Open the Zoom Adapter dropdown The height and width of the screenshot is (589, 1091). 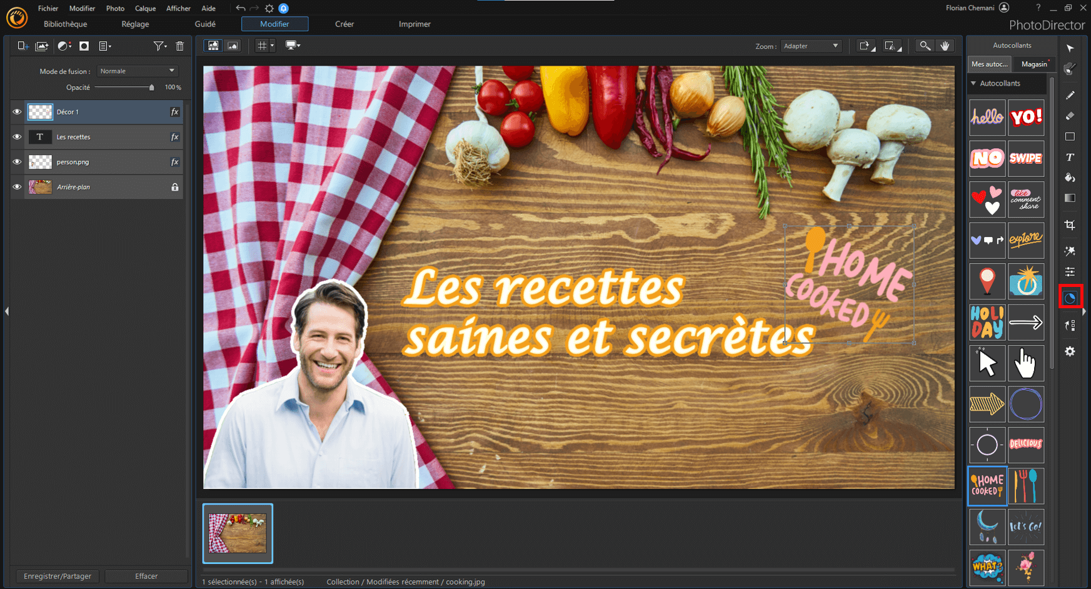[x=811, y=46]
